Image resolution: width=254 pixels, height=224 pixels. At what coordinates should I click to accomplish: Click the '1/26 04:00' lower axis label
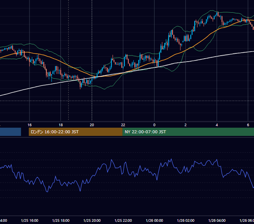click(217, 220)
